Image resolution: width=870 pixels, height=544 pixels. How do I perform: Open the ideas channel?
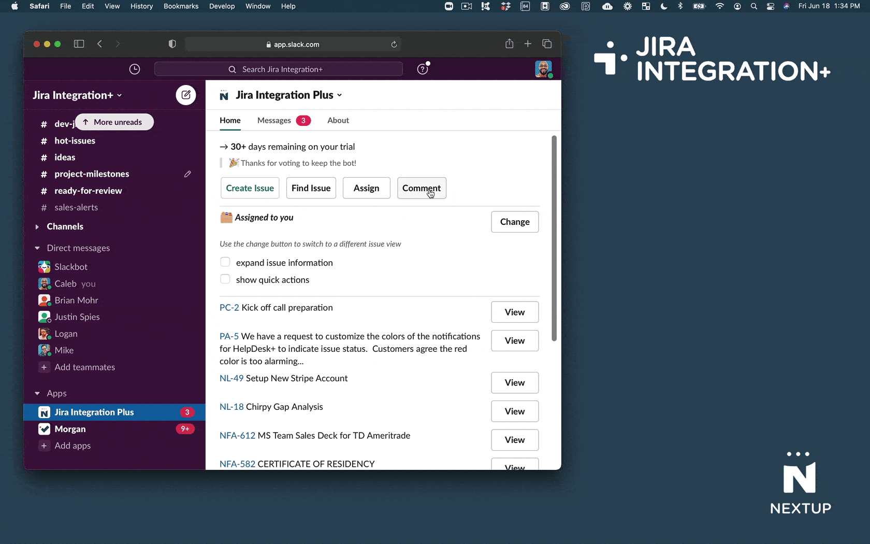tap(65, 158)
